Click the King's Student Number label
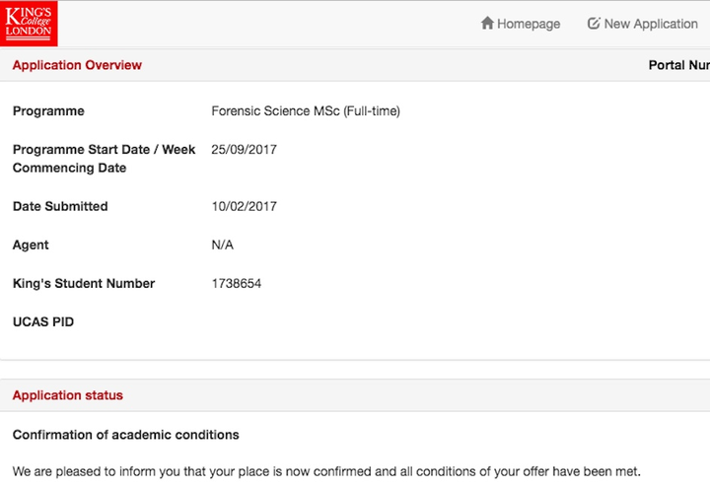This screenshot has height=488, width=710. pyautogui.click(x=84, y=283)
